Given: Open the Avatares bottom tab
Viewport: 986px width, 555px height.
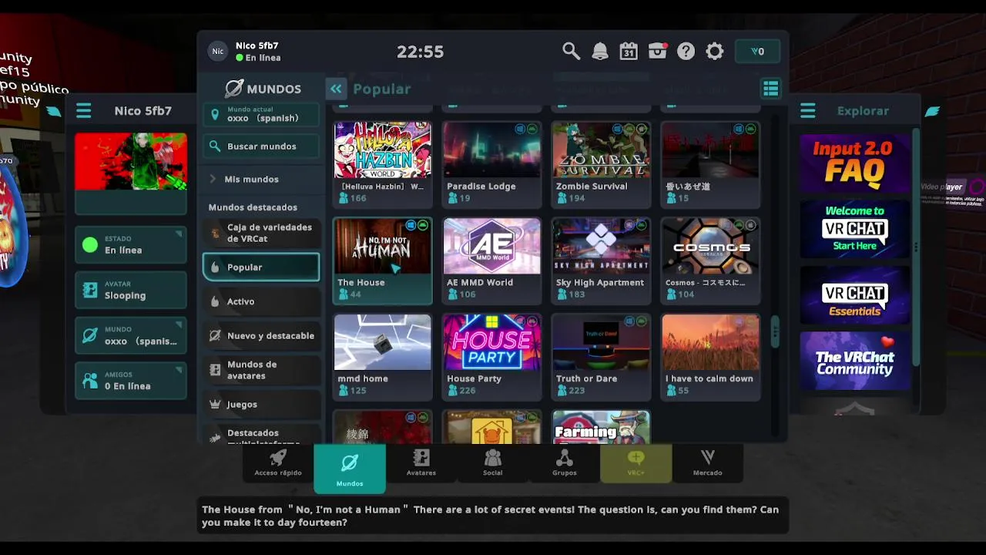Looking at the screenshot, I should click(421, 463).
